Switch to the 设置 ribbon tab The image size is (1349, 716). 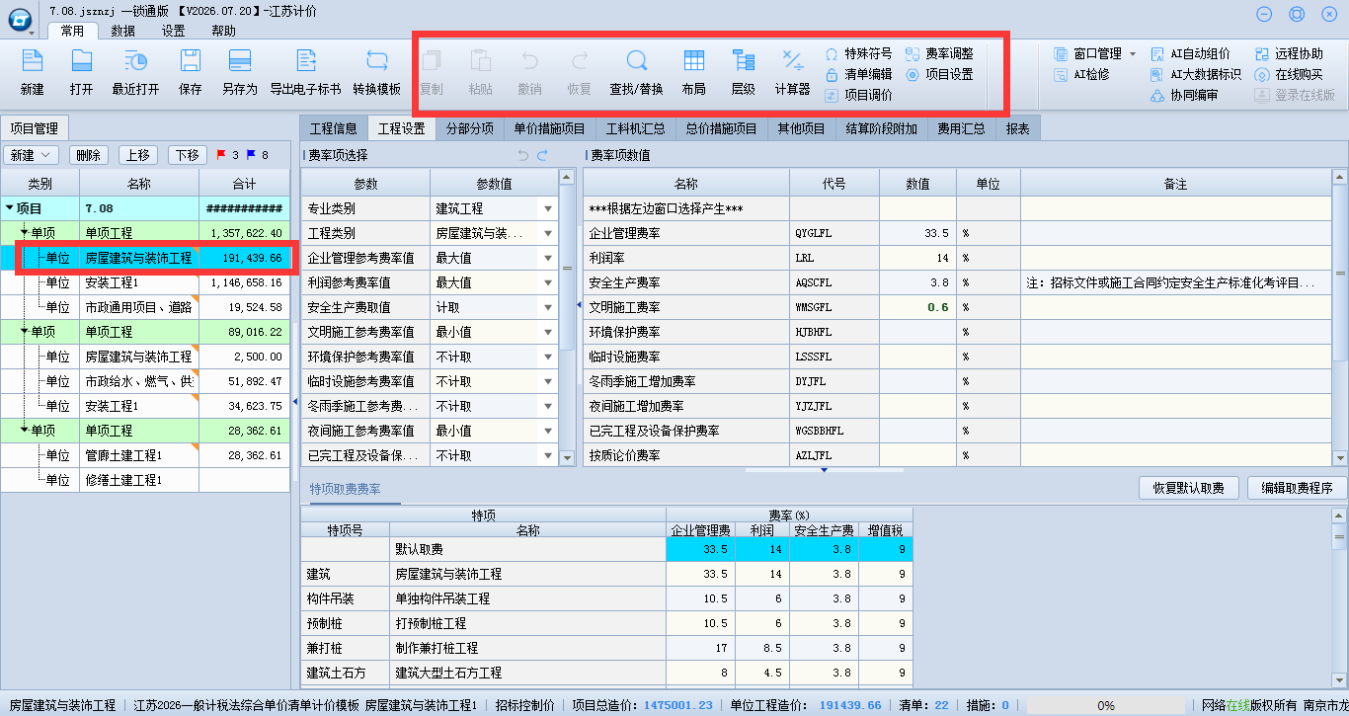pyautogui.click(x=173, y=31)
